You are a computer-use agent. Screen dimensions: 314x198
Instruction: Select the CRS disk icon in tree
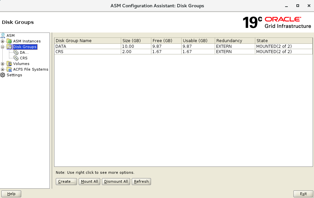tap(16, 58)
